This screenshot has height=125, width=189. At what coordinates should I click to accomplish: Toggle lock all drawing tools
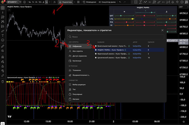pyautogui.click(x=3, y=66)
